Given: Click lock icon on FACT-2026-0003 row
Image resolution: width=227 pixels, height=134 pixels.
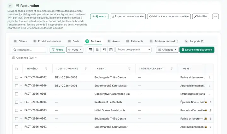Looking at the screenshot, I should pyautogui.click(x=206, y=110).
